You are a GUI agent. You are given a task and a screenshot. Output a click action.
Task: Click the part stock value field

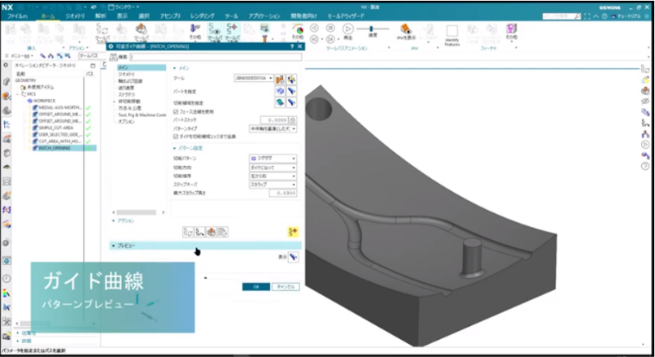click(x=274, y=120)
